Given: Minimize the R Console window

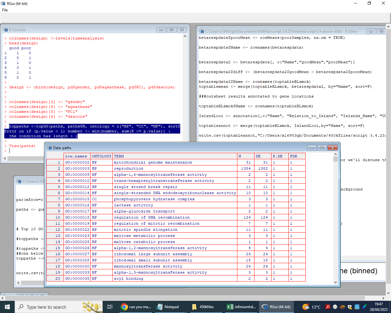Looking at the screenshot, I should 161,30.
